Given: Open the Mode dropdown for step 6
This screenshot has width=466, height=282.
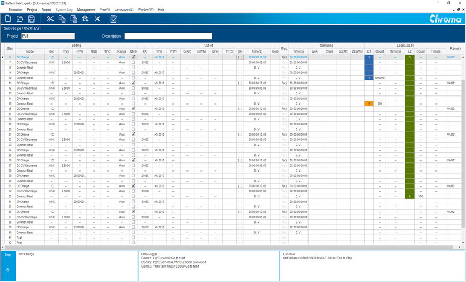Looking at the screenshot, I should [x=30, y=57].
